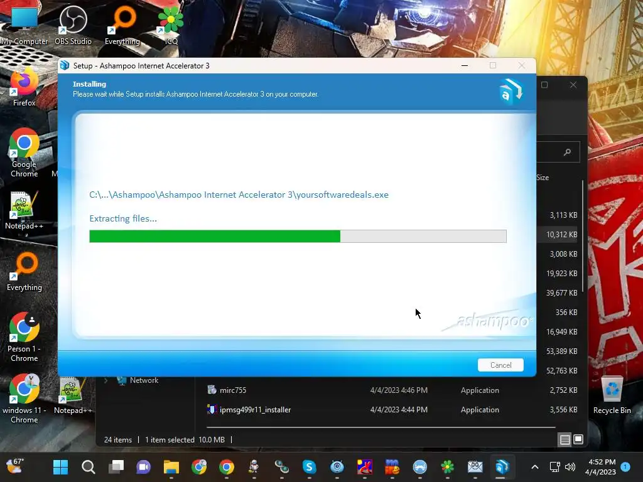This screenshot has height=482, width=643.
Task: Close the File Explorer window
Action: pos(573,85)
